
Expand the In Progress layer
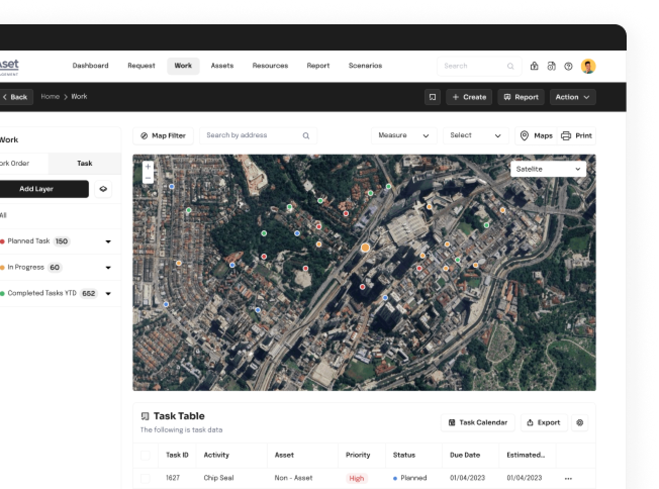tap(108, 268)
